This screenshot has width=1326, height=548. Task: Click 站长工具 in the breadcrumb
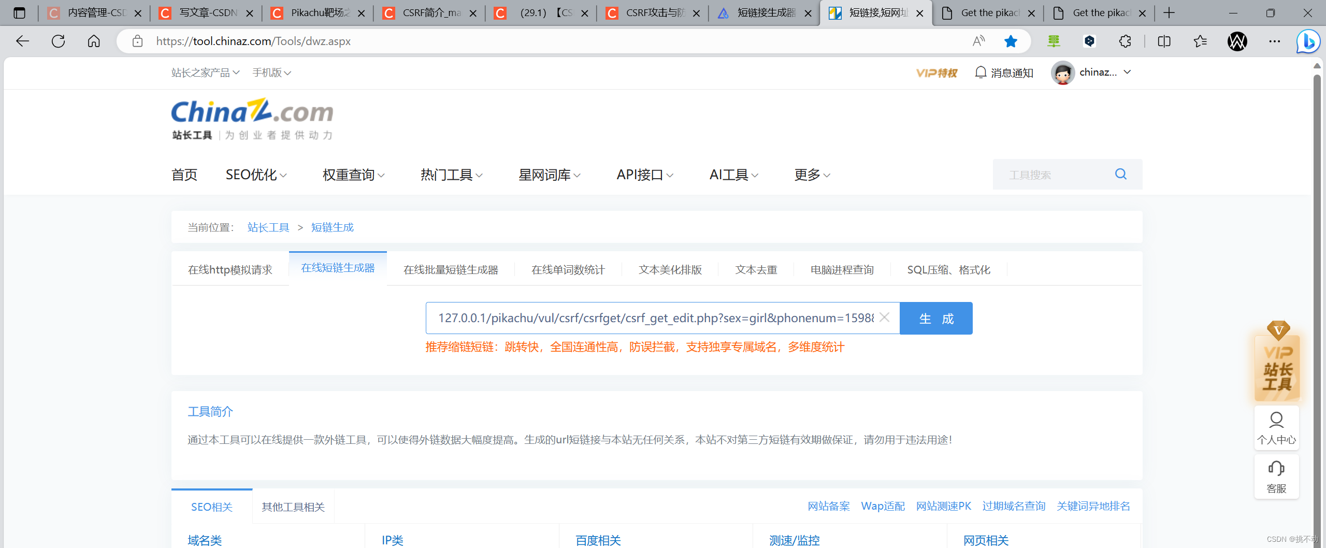(268, 227)
